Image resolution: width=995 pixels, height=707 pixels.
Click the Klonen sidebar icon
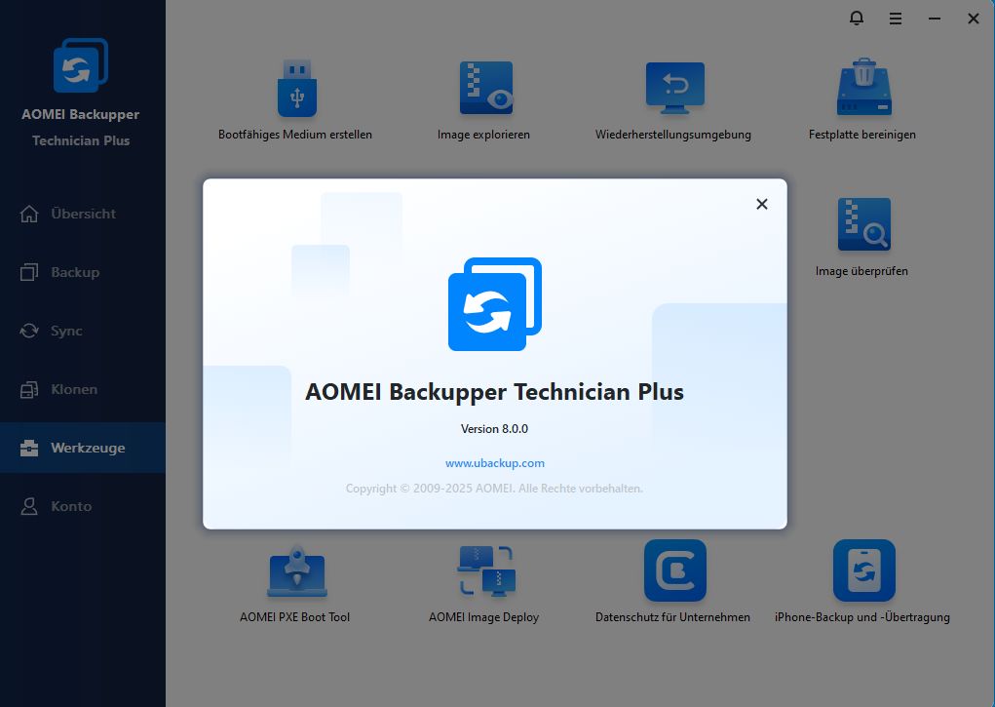click(x=29, y=389)
